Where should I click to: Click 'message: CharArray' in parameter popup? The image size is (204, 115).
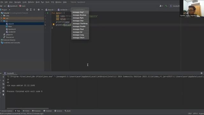[x=80, y=24]
